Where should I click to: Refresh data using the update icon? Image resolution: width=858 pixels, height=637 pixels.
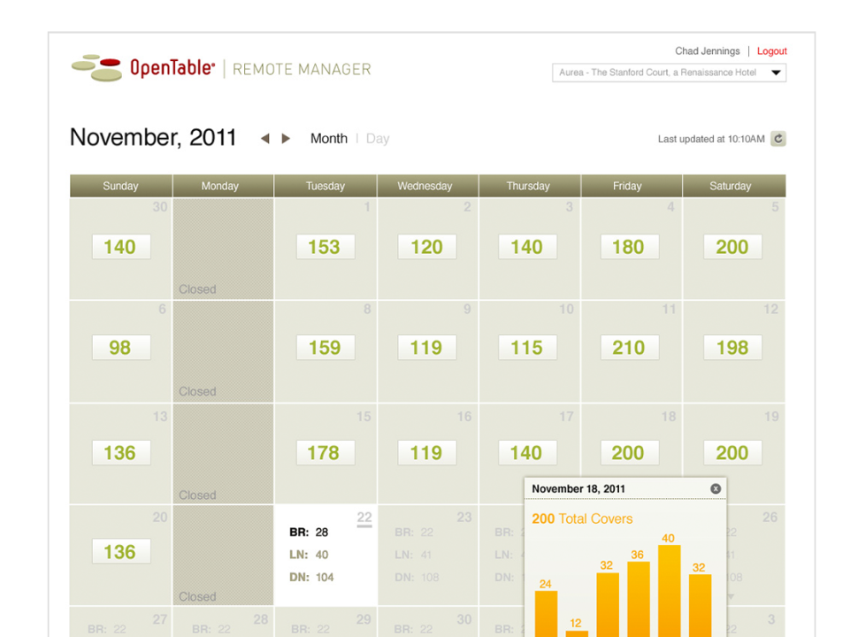(x=778, y=139)
